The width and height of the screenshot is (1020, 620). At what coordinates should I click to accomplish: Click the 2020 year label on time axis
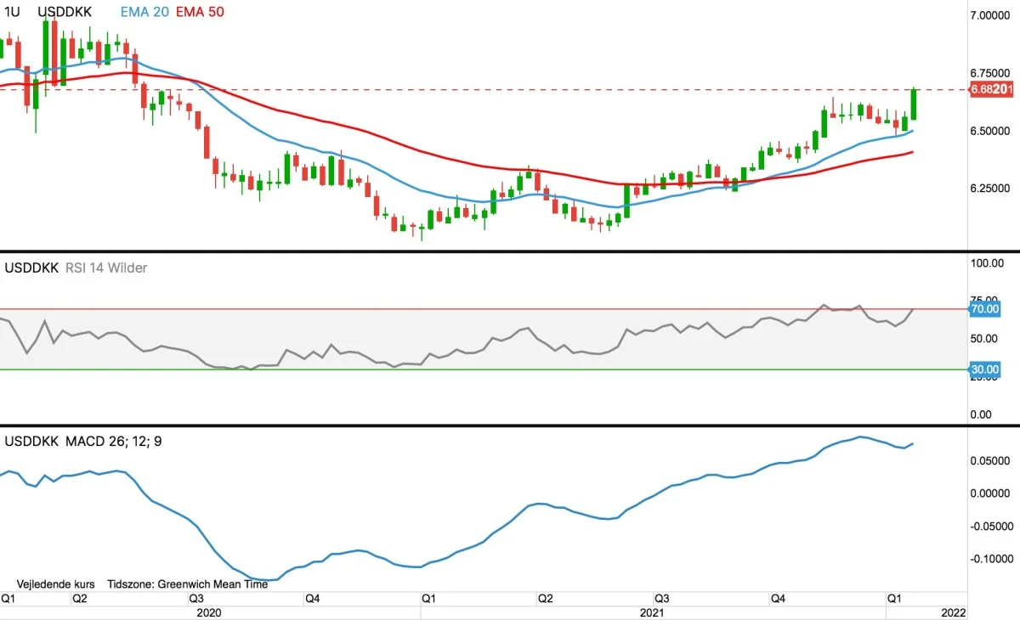[x=208, y=612]
